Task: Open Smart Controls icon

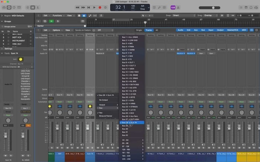Action: pyautogui.click(x=28, y=7)
